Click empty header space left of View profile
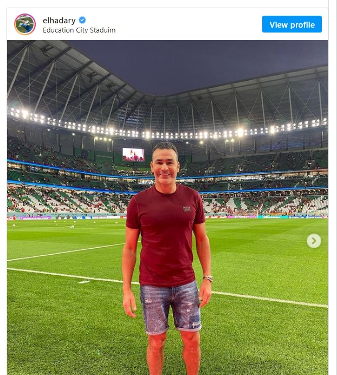 coord(190,24)
